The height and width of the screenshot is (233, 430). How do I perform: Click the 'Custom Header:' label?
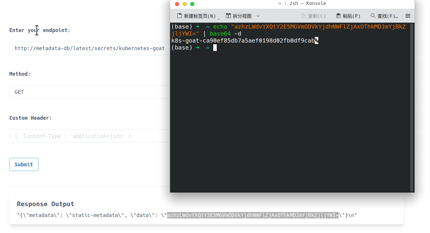click(31, 118)
